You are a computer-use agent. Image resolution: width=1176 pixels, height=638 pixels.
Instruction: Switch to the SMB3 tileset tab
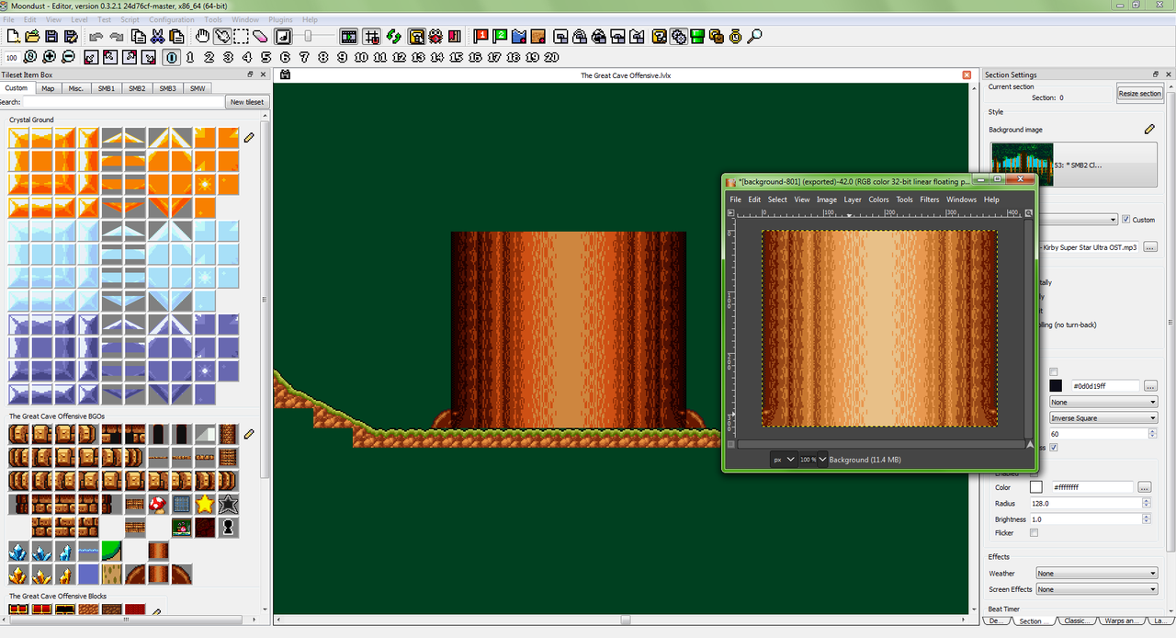pyautogui.click(x=167, y=88)
